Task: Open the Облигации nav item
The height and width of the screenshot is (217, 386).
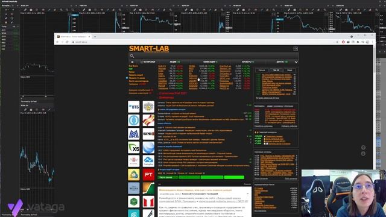Action: pos(210,62)
